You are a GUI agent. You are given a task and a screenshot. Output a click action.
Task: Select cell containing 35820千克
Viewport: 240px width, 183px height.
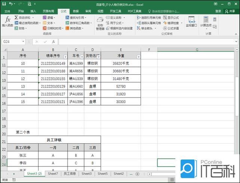121,63
